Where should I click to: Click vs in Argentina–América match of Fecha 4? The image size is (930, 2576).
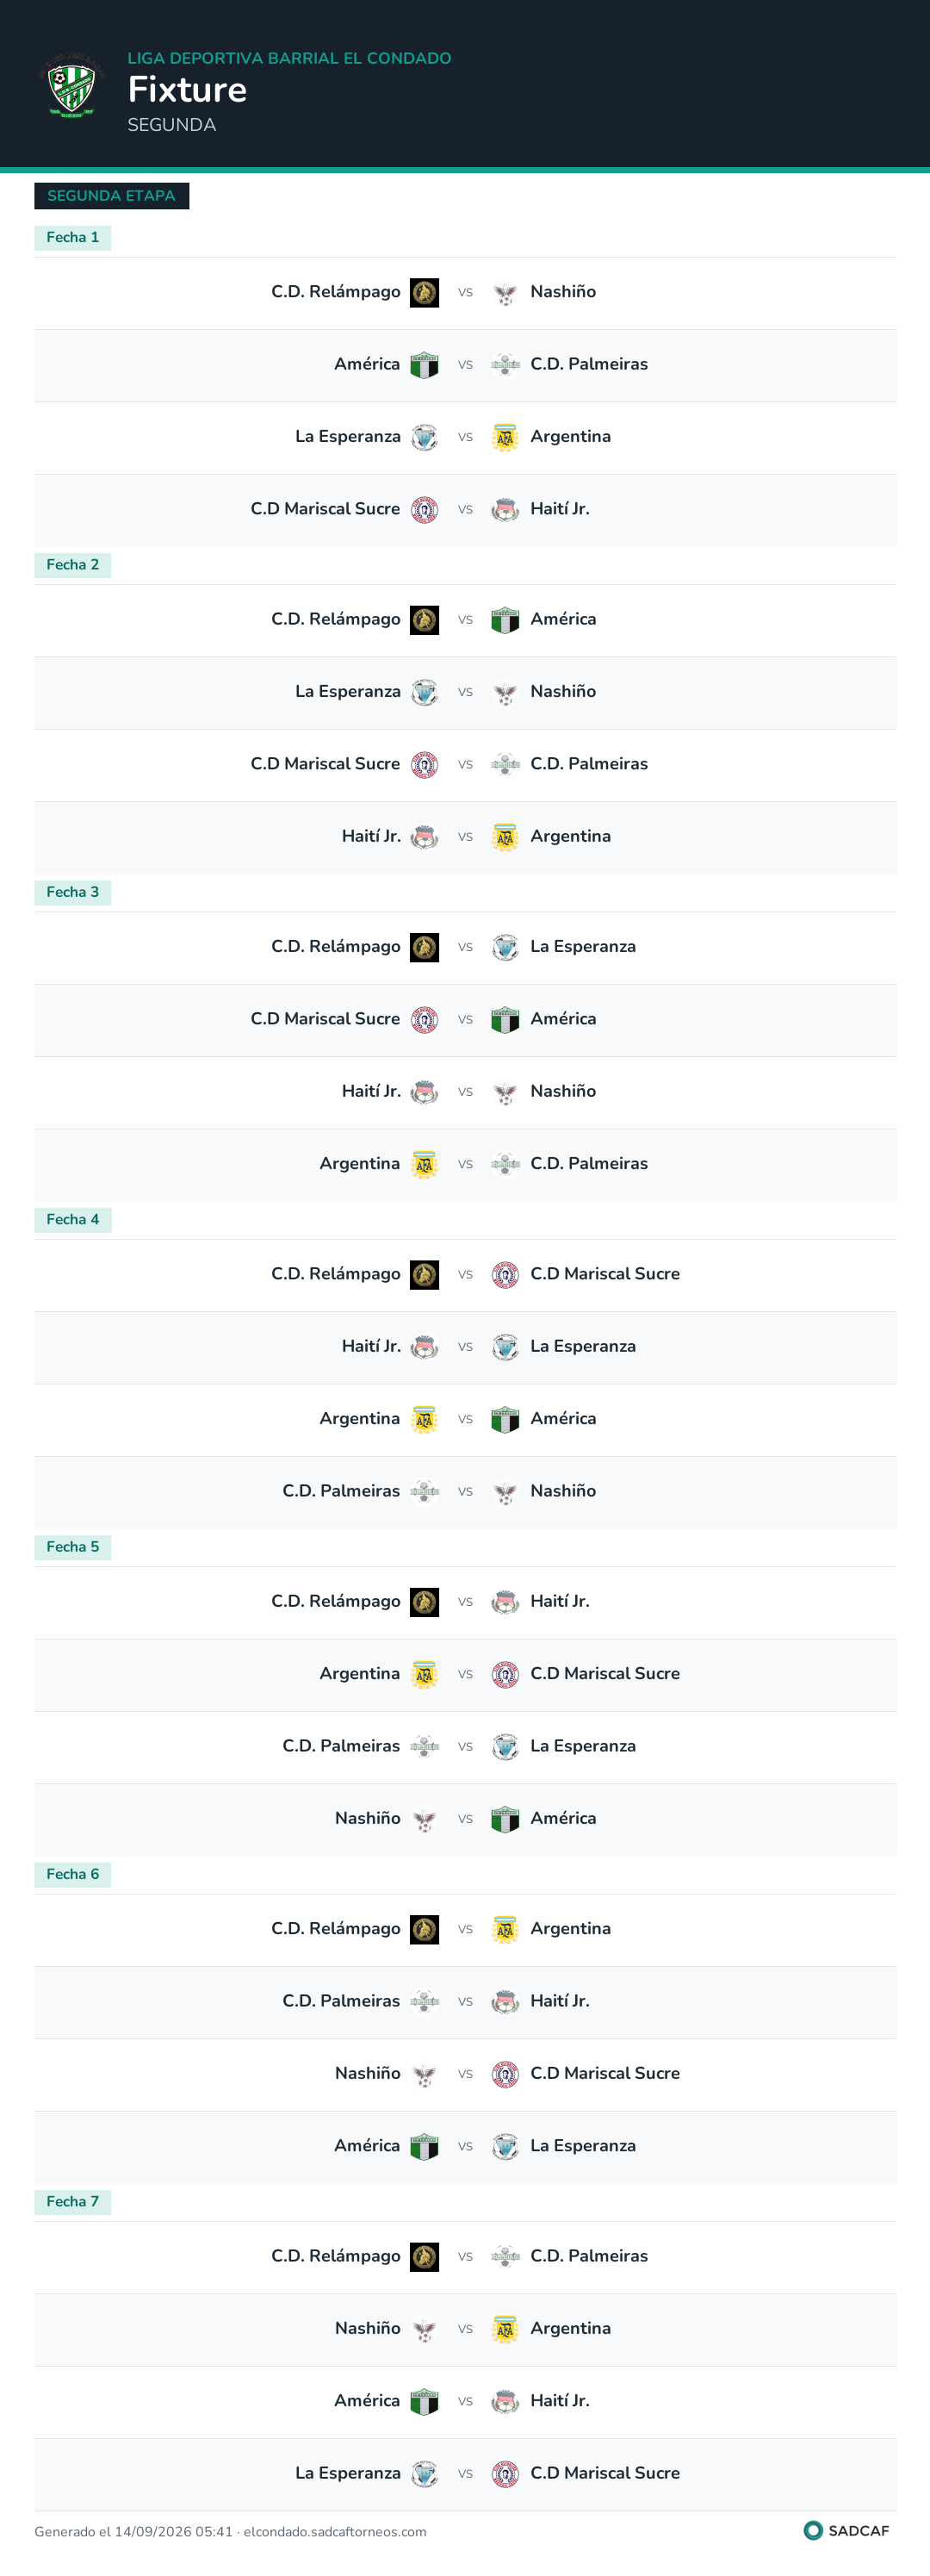tap(465, 1419)
